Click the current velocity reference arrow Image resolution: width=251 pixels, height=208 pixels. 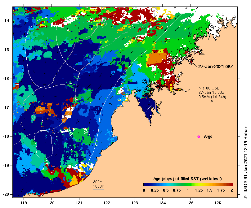(208, 101)
